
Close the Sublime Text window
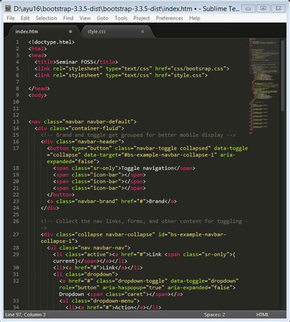click(x=278, y=9)
